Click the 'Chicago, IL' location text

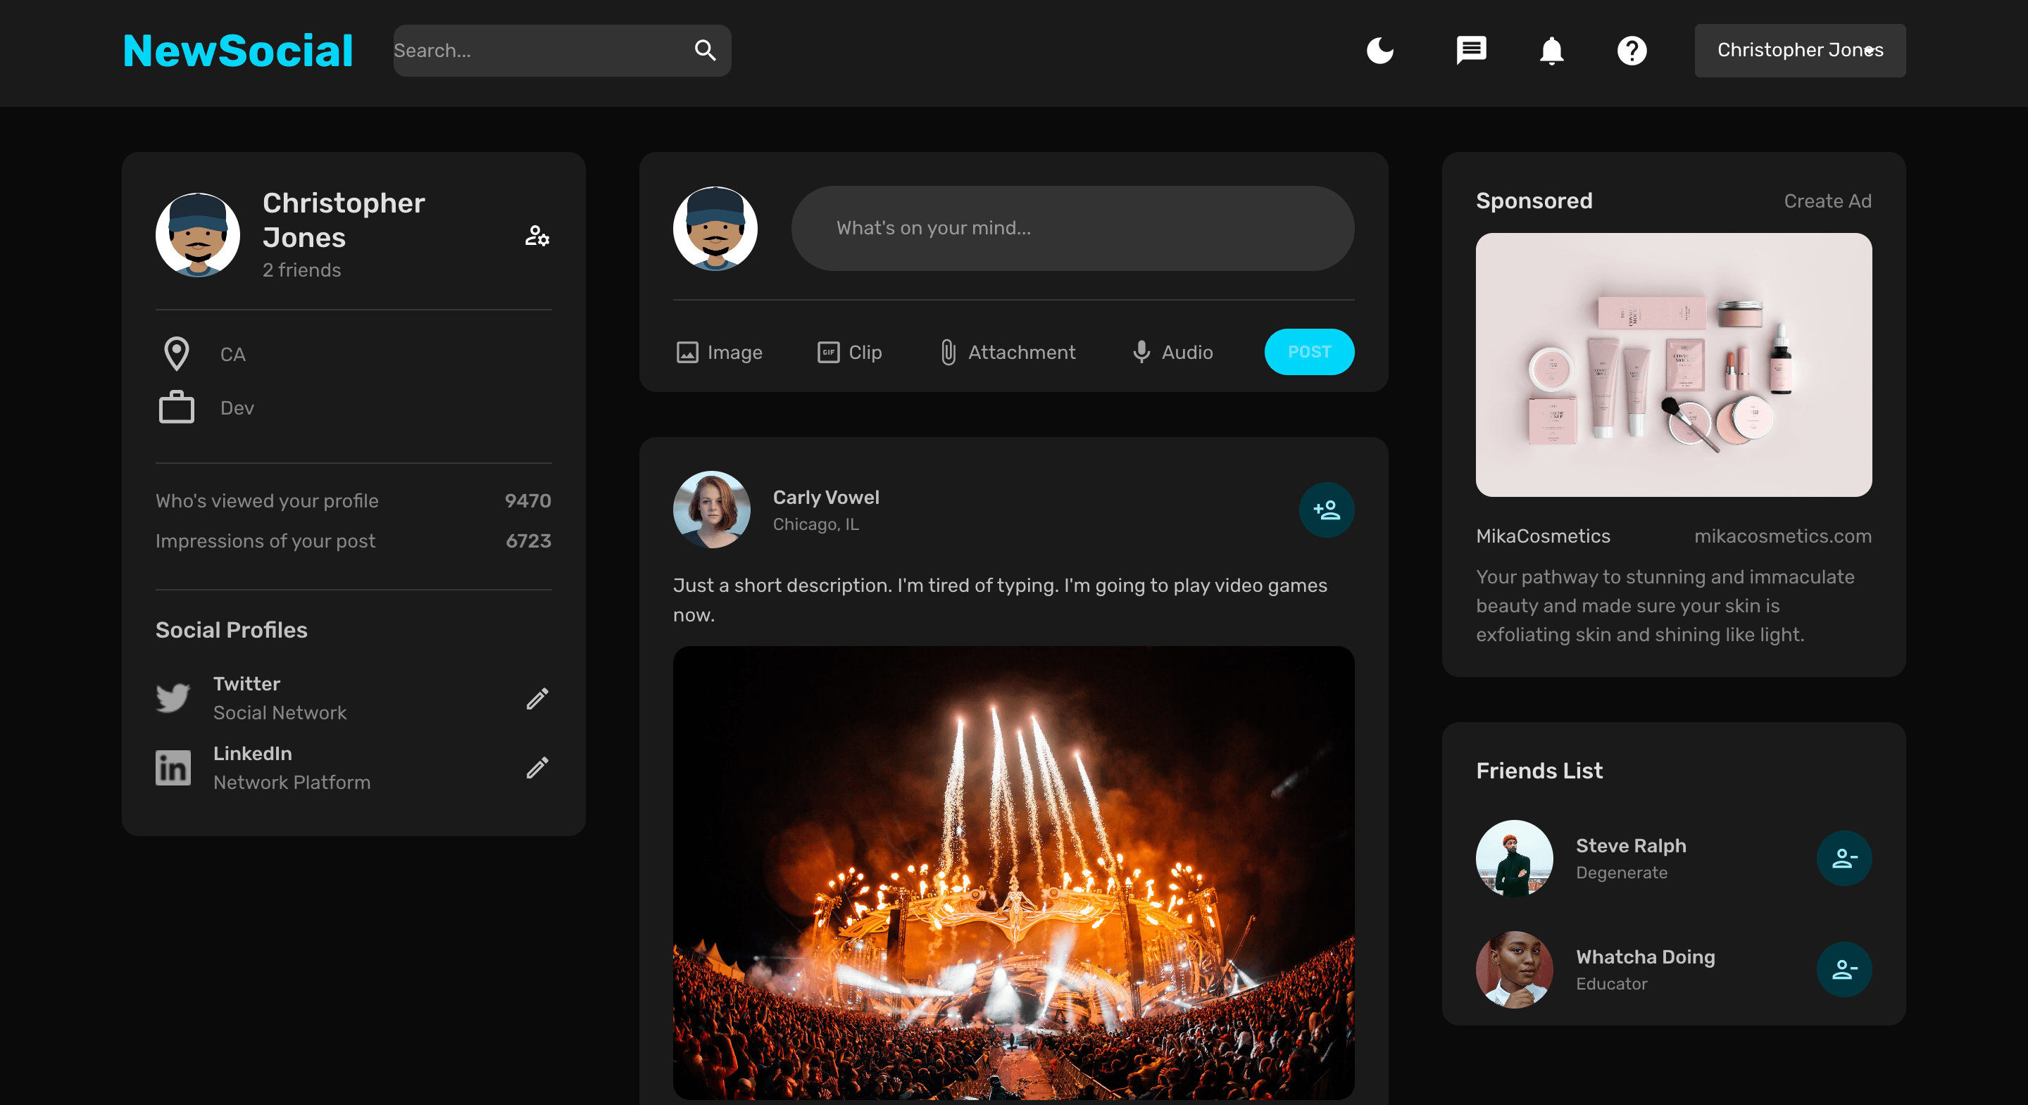[815, 525]
